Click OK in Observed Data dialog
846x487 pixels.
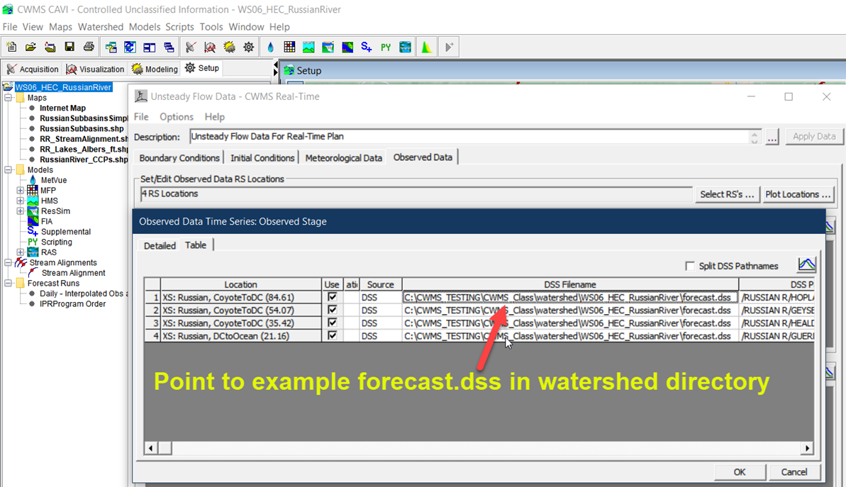pyautogui.click(x=739, y=472)
